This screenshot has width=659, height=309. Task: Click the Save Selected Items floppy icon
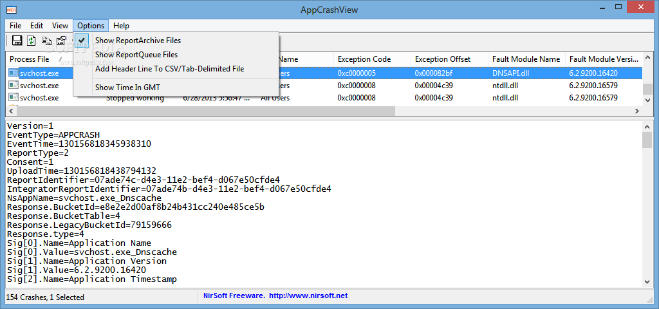point(17,41)
